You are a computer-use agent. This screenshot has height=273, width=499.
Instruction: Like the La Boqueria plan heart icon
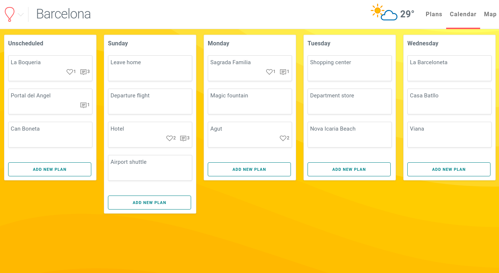69,72
